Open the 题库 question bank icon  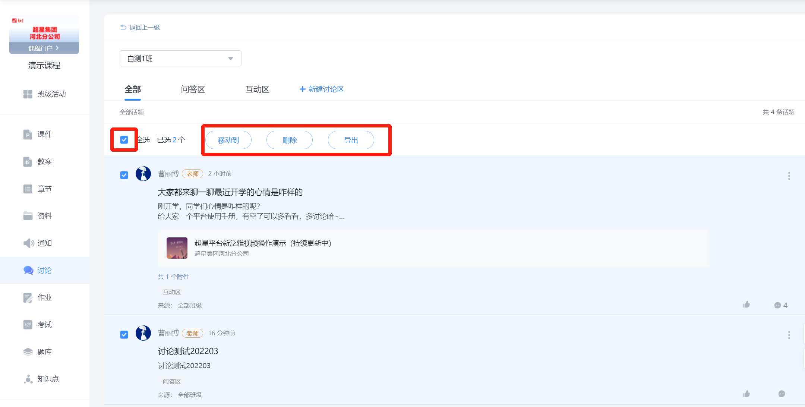(x=28, y=352)
